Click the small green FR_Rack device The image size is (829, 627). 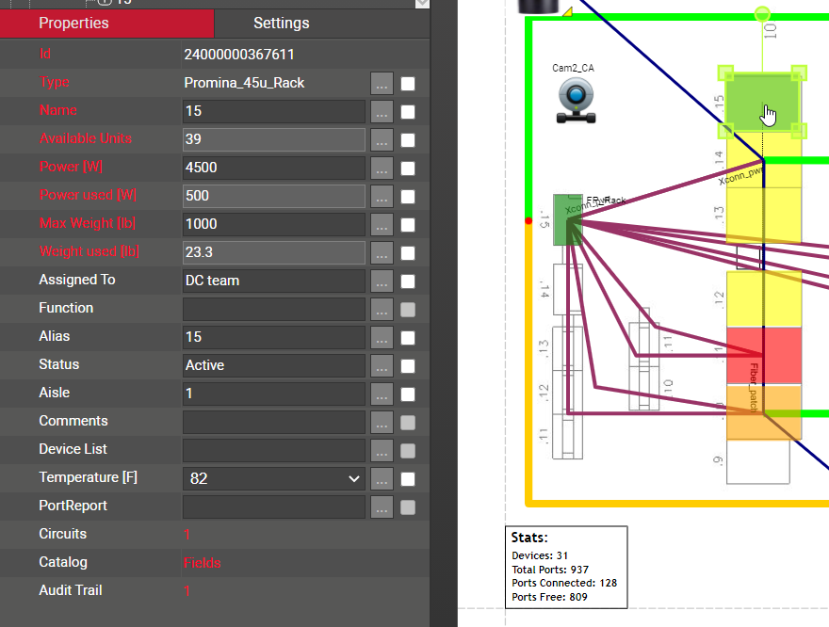tap(567, 220)
